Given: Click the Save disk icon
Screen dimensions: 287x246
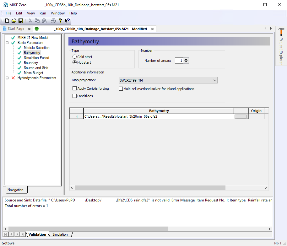Looking at the screenshot, I should click(x=21, y=21).
